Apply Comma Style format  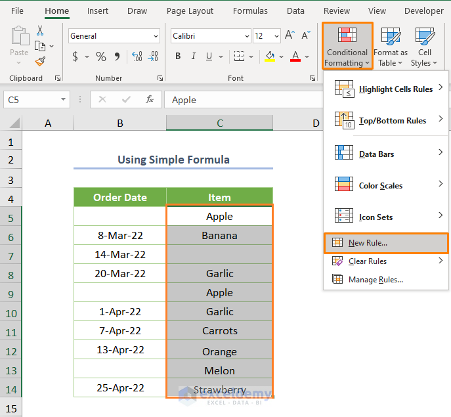pyautogui.click(x=117, y=56)
